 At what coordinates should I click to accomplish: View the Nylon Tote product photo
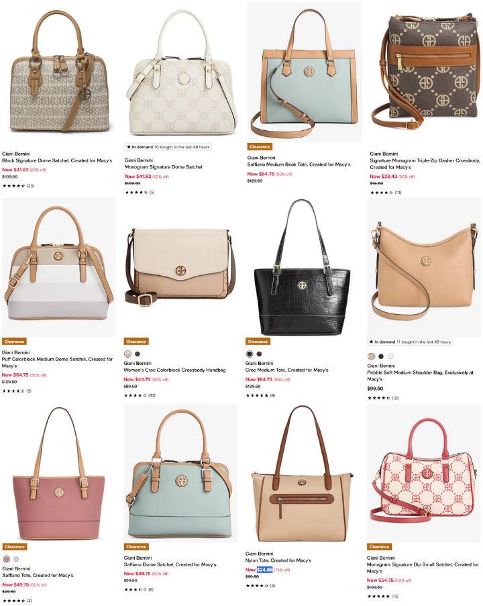point(302,473)
